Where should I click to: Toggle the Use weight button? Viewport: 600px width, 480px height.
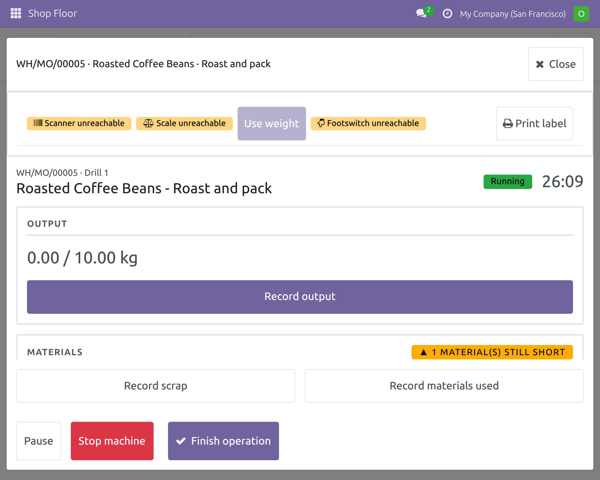click(272, 124)
